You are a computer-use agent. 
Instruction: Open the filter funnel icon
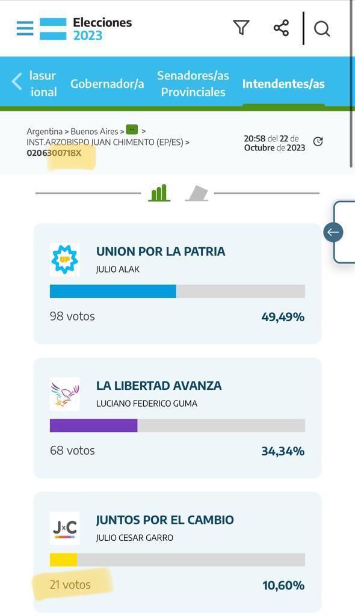[241, 28]
